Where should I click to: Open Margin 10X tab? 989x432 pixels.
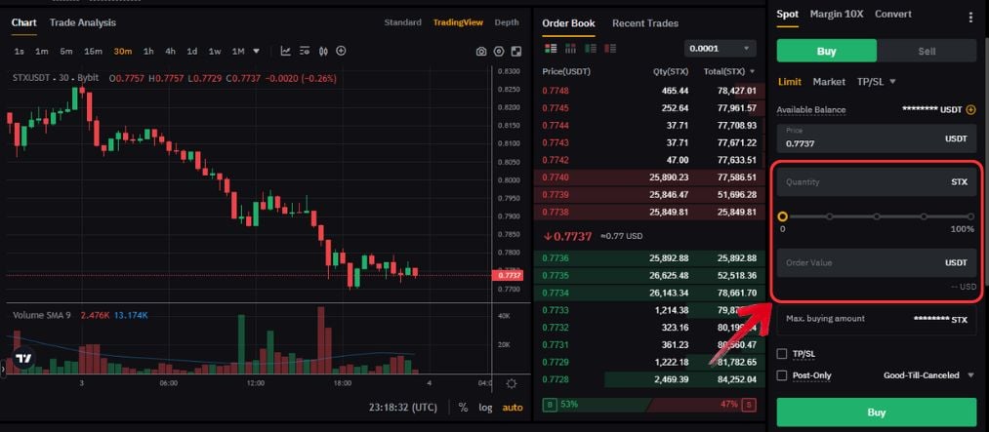point(837,14)
